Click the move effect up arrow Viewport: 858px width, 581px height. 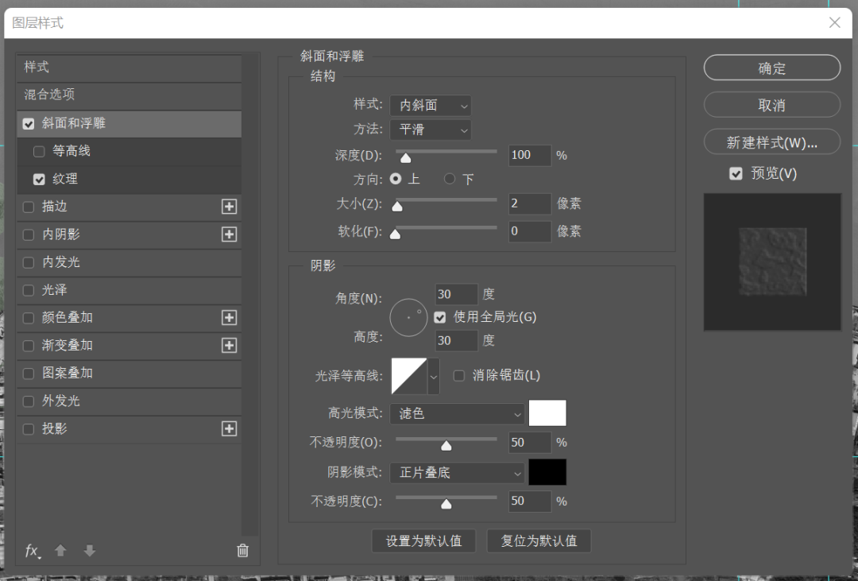pos(60,551)
